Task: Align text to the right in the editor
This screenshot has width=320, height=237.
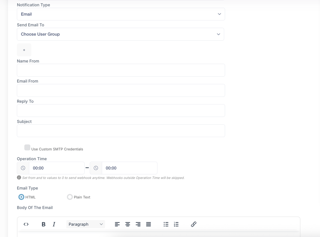Action: (138, 224)
